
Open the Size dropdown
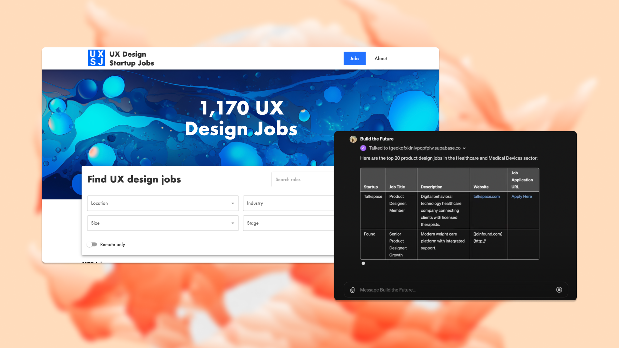coord(162,223)
